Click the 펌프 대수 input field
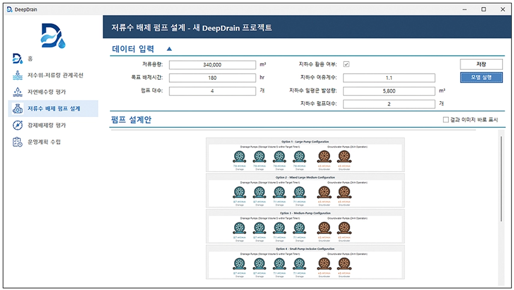The image size is (514, 290). [212, 91]
